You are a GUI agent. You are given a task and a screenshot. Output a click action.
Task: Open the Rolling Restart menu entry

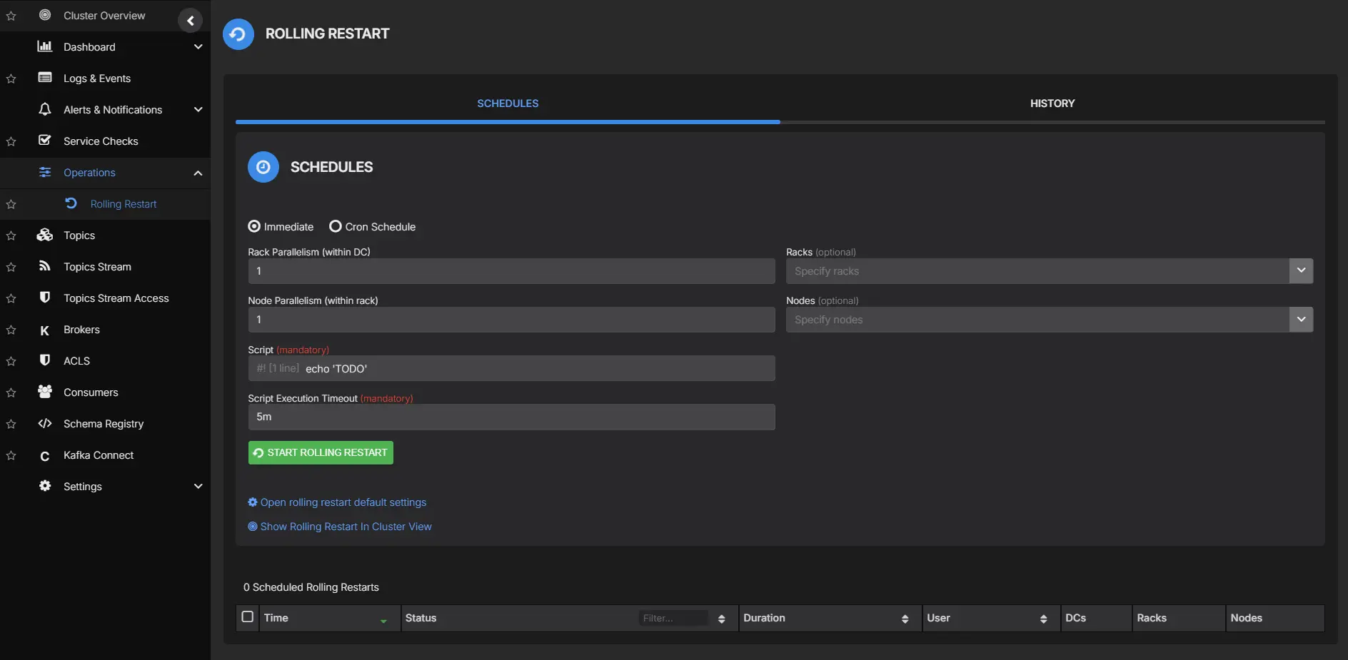click(124, 204)
